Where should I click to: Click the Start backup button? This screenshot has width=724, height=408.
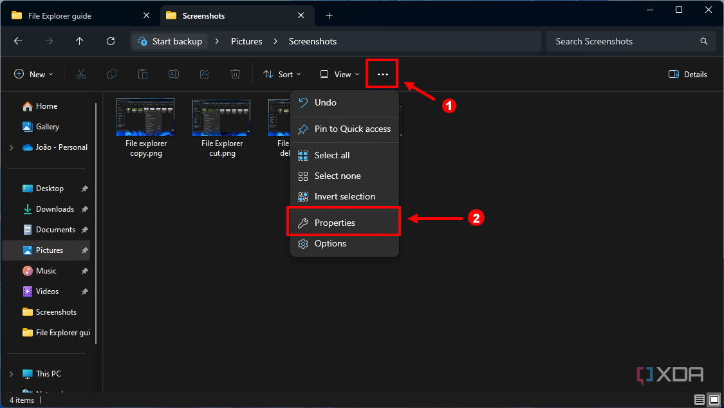coord(169,41)
